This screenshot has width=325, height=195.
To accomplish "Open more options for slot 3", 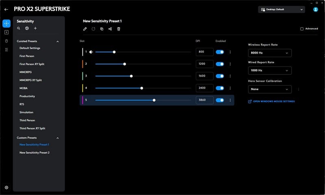I will (230, 76).
